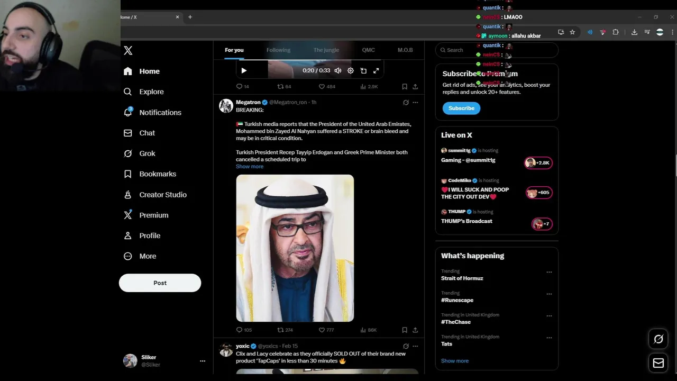Switch to the M.O.B tab
This screenshot has width=677, height=381.
(x=405, y=50)
